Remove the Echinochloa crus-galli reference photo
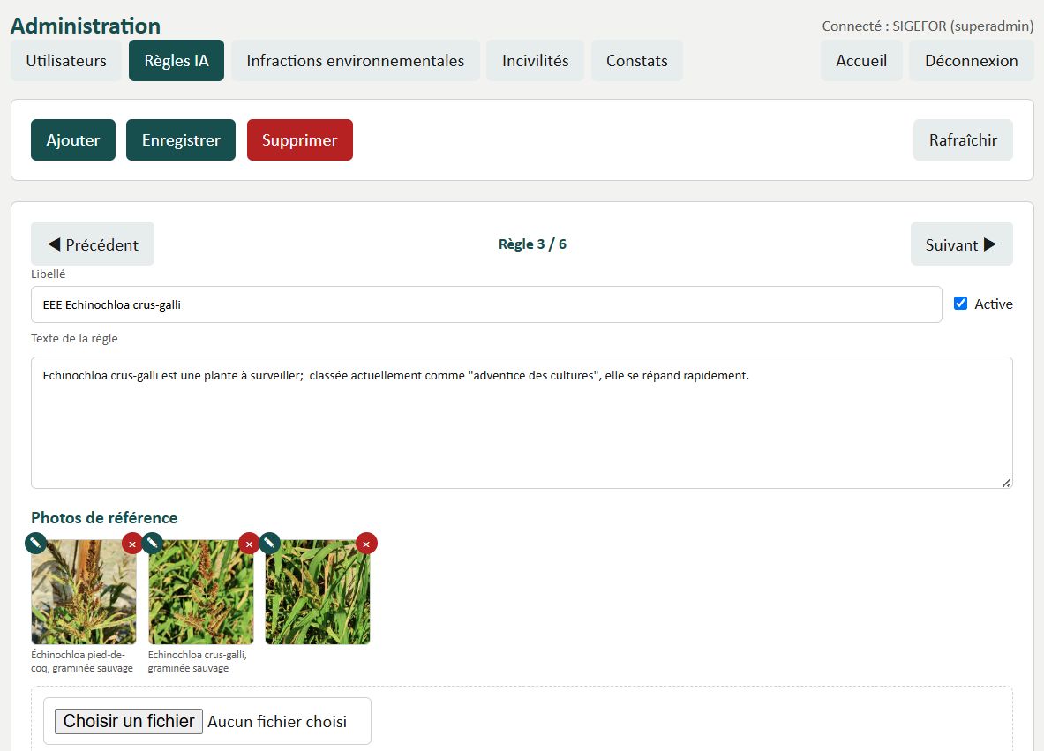This screenshot has height=751, width=1044. point(249,544)
